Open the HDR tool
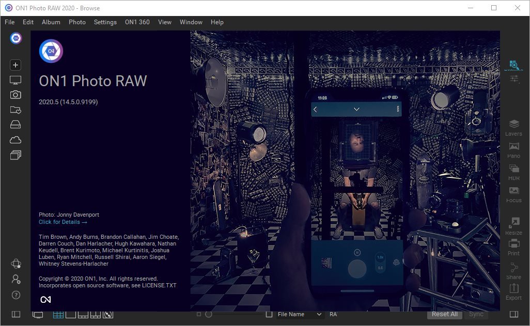This screenshot has height=326, width=530. point(514,172)
